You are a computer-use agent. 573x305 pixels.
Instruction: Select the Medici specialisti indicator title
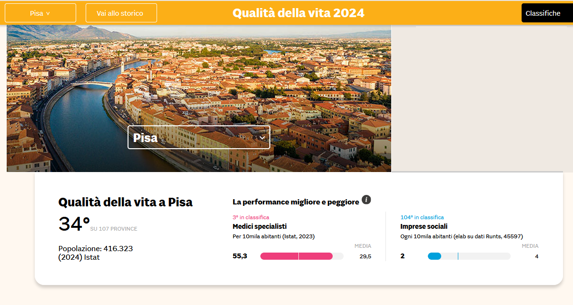[x=259, y=226]
